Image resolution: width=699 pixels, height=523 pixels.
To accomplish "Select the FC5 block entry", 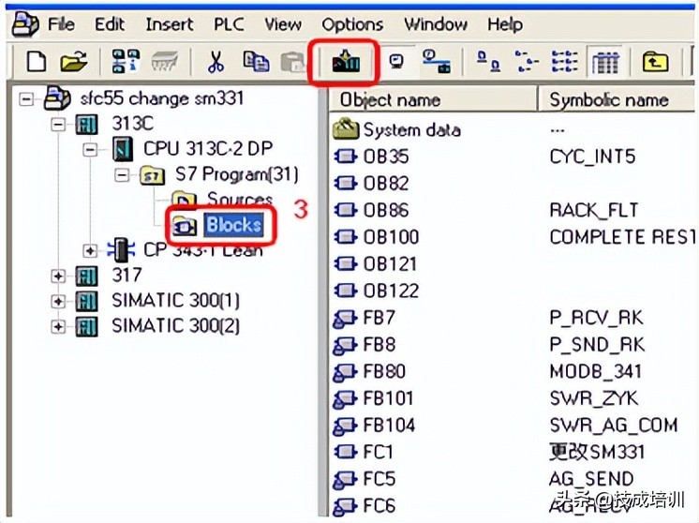I will point(379,479).
